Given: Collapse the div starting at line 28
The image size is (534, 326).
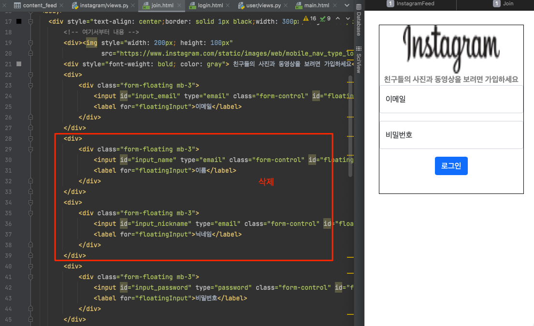Looking at the screenshot, I should 30,138.
